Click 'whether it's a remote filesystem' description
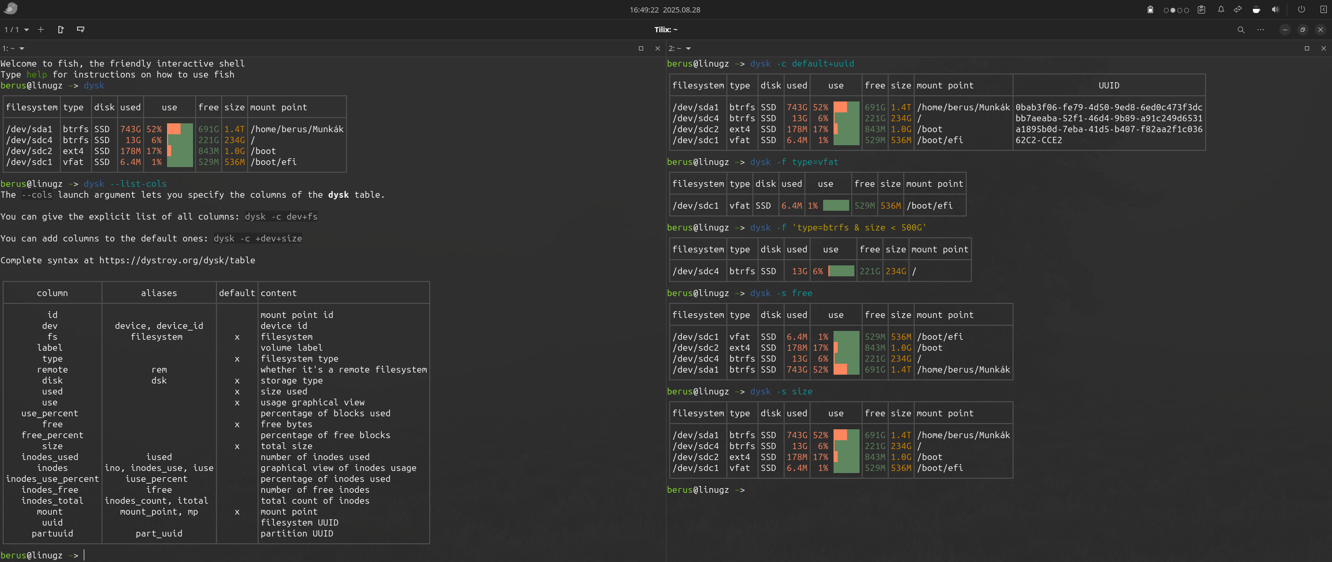1332x562 pixels. 344,369
